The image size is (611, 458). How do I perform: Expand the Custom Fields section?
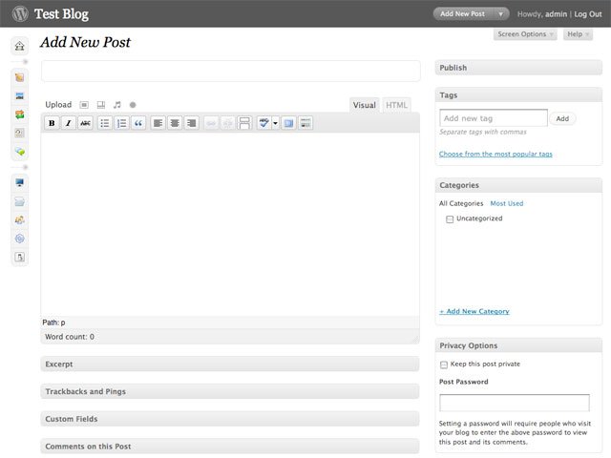point(230,419)
